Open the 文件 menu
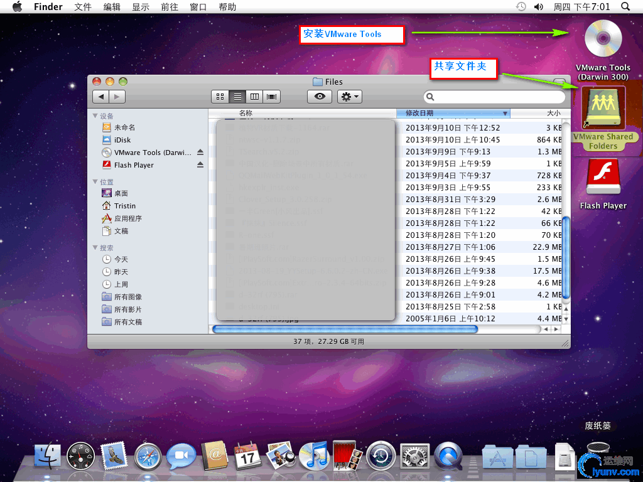Screen dimensions: 643x482 (x=83, y=6)
